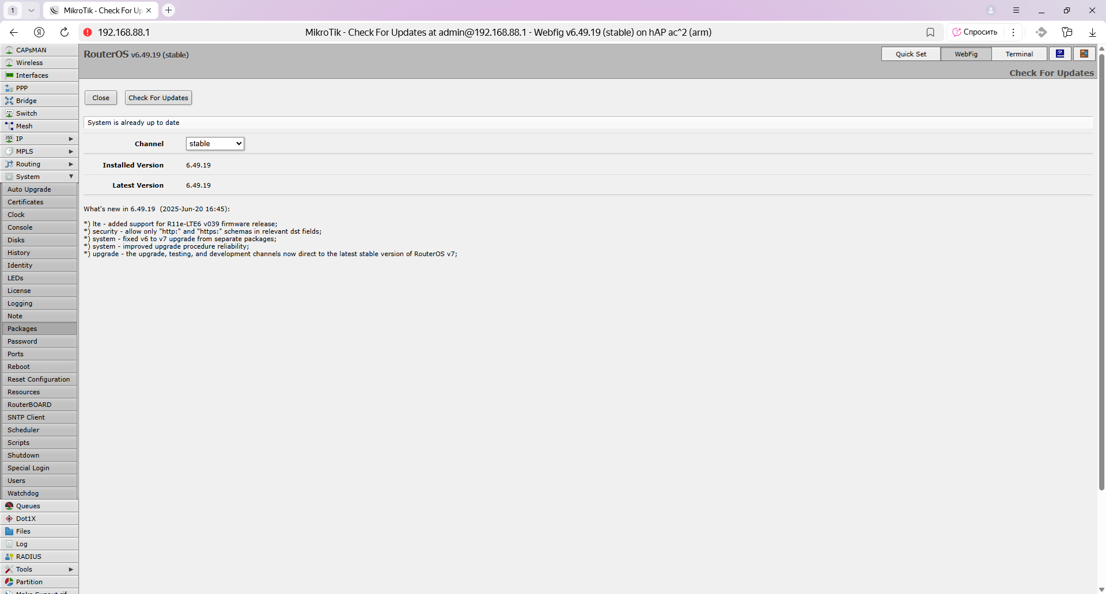Open the tab list chevron dropdown
1106x594 pixels.
[x=31, y=10]
